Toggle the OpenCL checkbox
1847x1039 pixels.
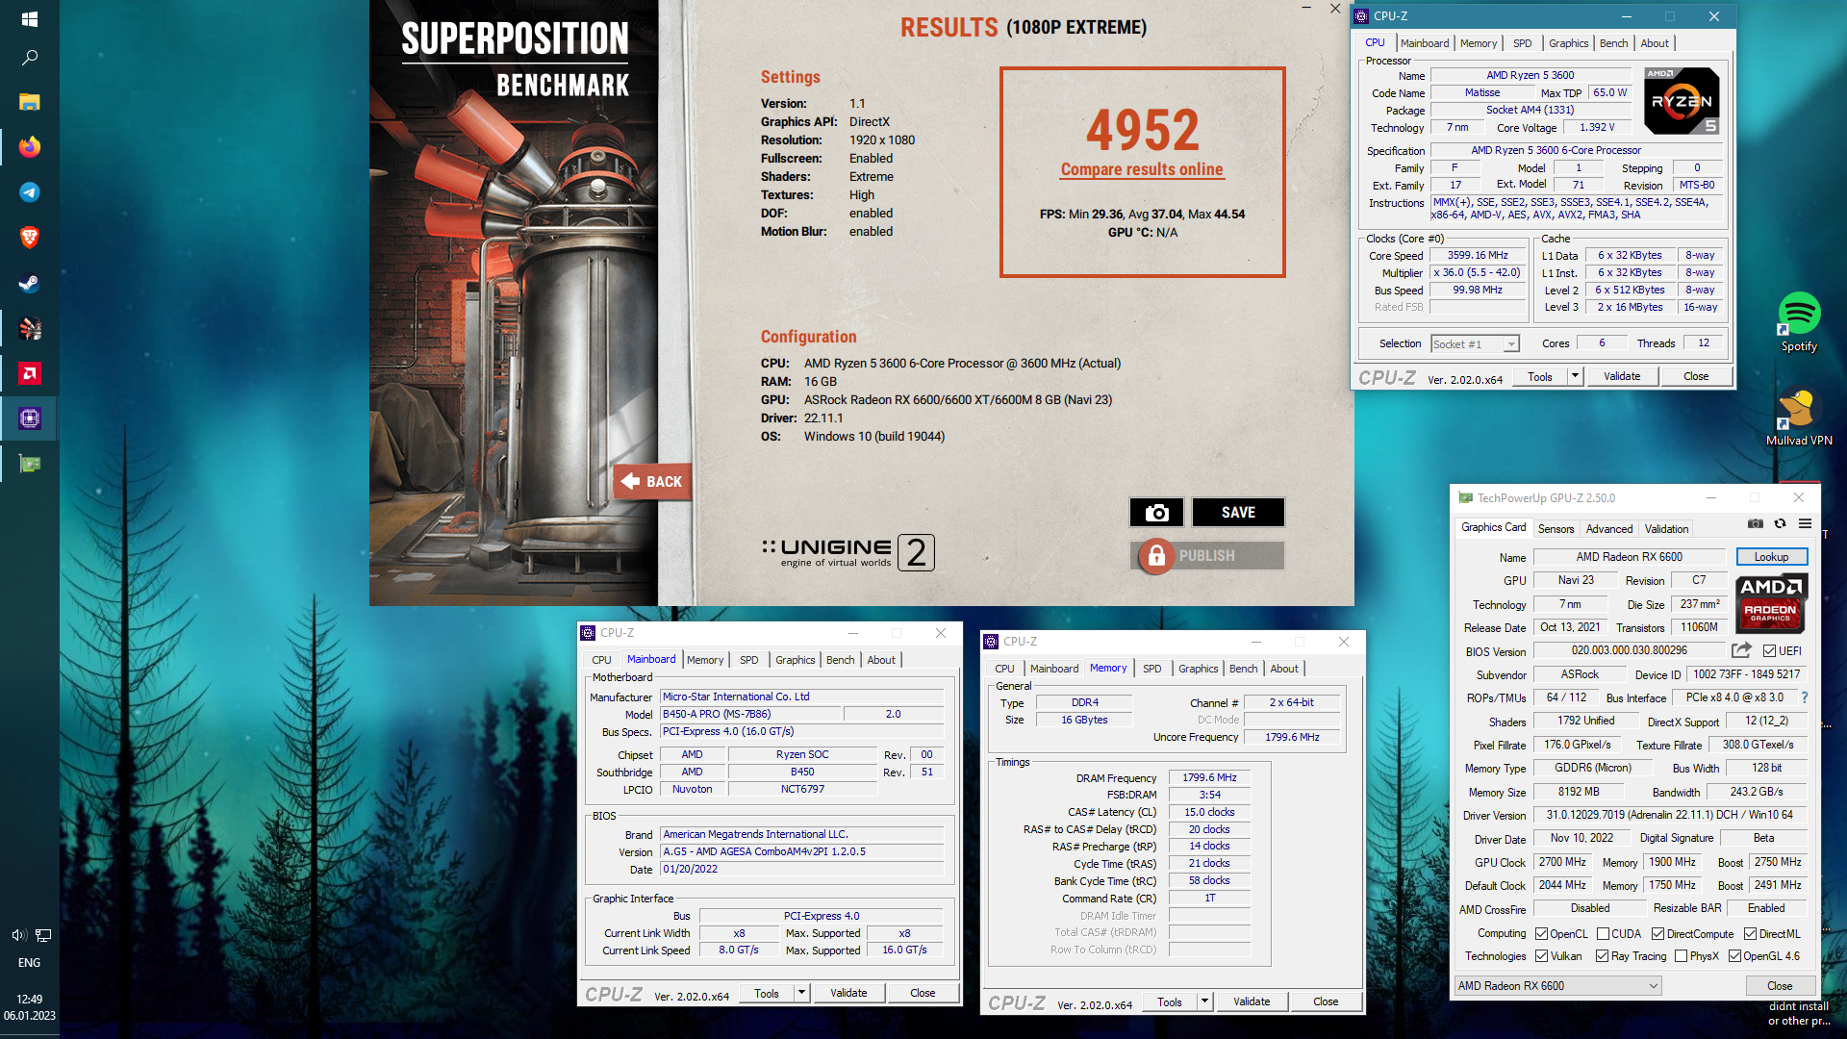(x=1541, y=934)
